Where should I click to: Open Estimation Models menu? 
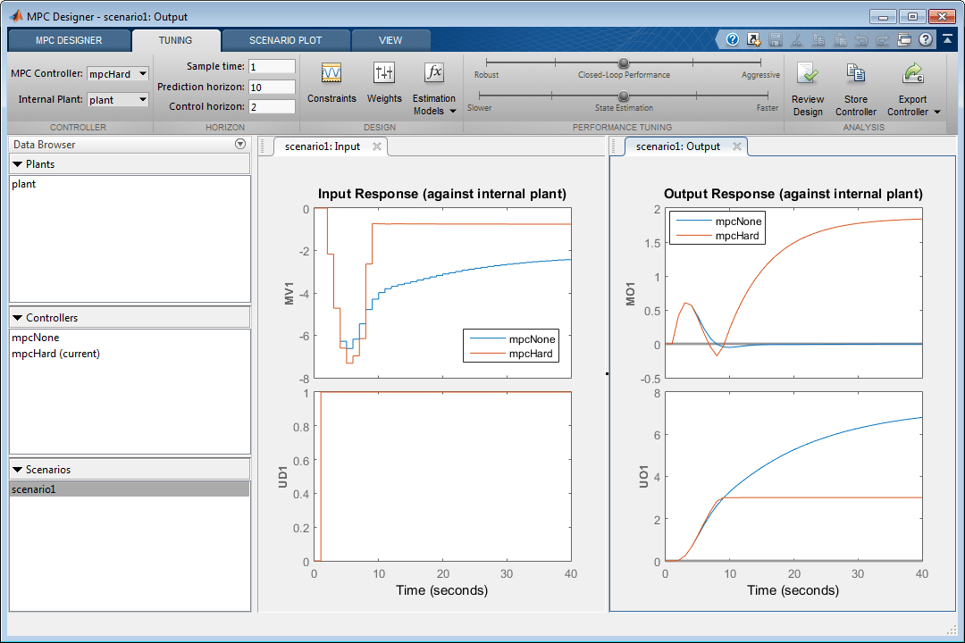pos(434,89)
